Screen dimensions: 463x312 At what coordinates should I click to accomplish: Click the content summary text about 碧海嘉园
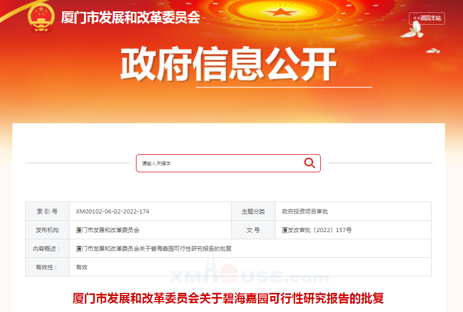click(x=153, y=249)
